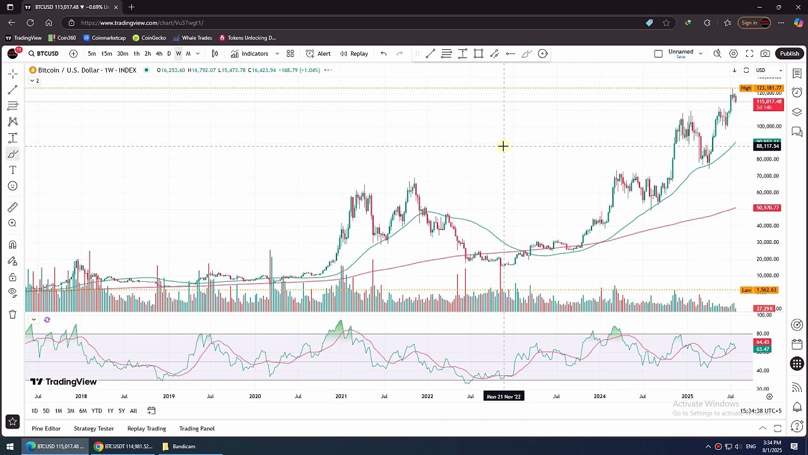Screen dimensions: 808x455
Task: Select the 4h timeframe
Action: point(159,54)
